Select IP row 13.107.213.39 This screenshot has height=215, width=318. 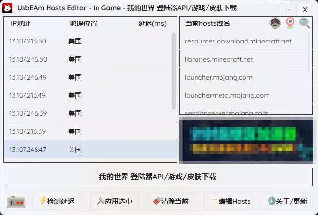point(88,131)
